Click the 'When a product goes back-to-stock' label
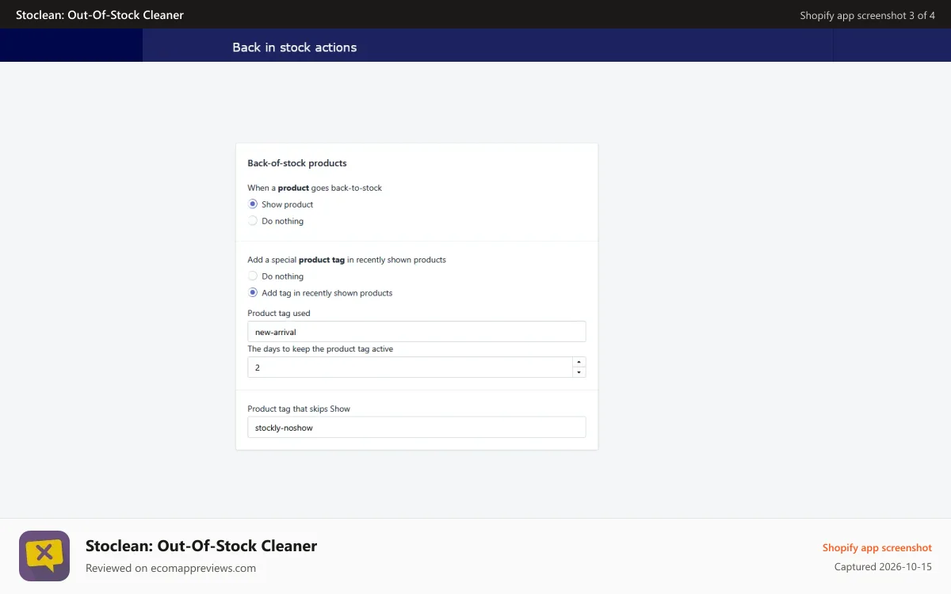Image resolution: width=951 pixels, height=594 pixels. pos(315,188)
